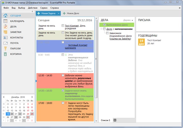183x128 pixels.
Task: Select the To-Do (Дела) sidebar icon
Action: 5,27
